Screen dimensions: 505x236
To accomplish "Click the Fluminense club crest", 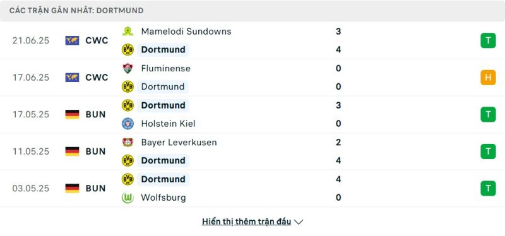I will point(128,68).
